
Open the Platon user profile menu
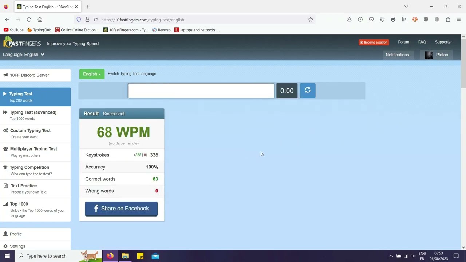437,55
